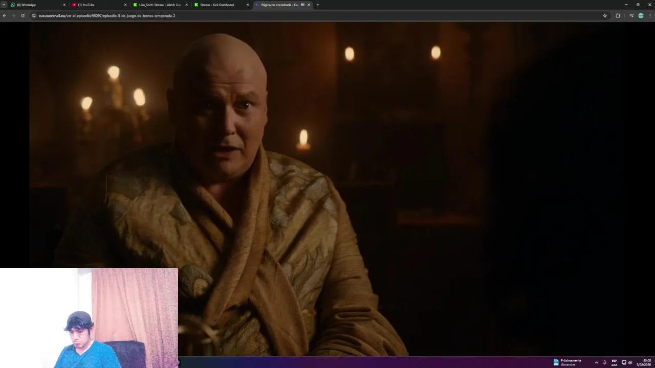View site information icon in address bar
The image size is (655, 368).
tap(34, 16)
